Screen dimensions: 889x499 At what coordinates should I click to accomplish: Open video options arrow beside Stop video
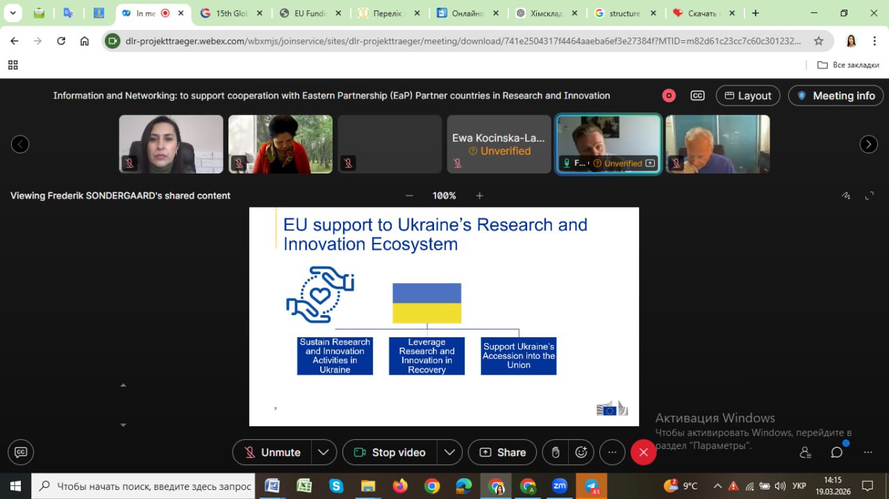(x=449, y=453)
